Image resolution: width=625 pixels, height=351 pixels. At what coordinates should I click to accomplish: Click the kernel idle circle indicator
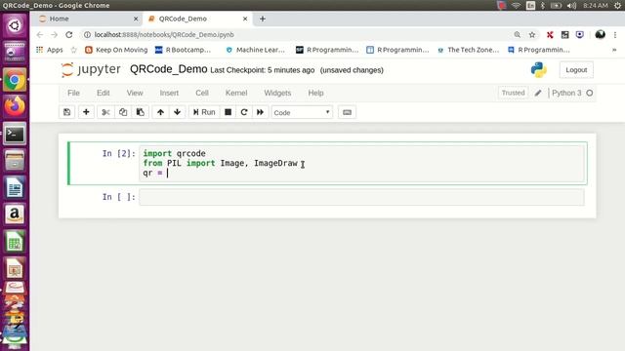click(x=590, y=93)
